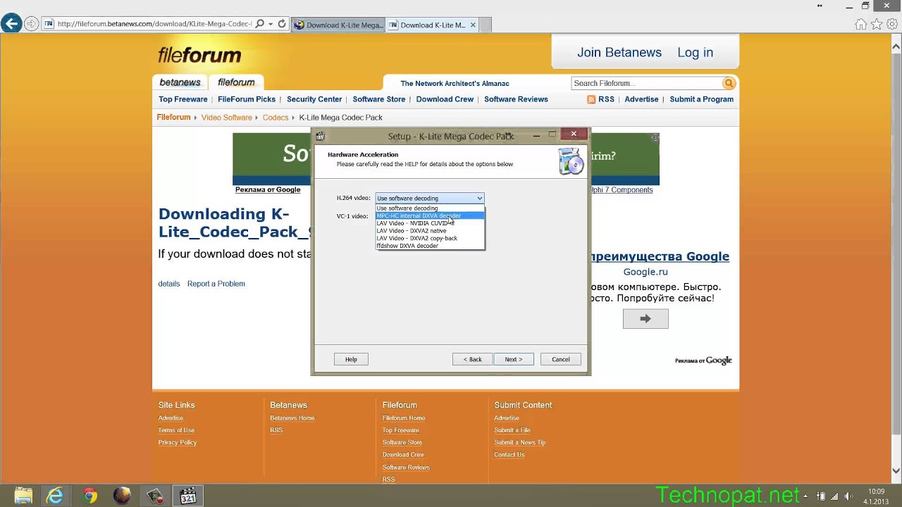This screenshot has height=507, width=902.
Task: Click Video Software breadcrumb
Action: 227,118
